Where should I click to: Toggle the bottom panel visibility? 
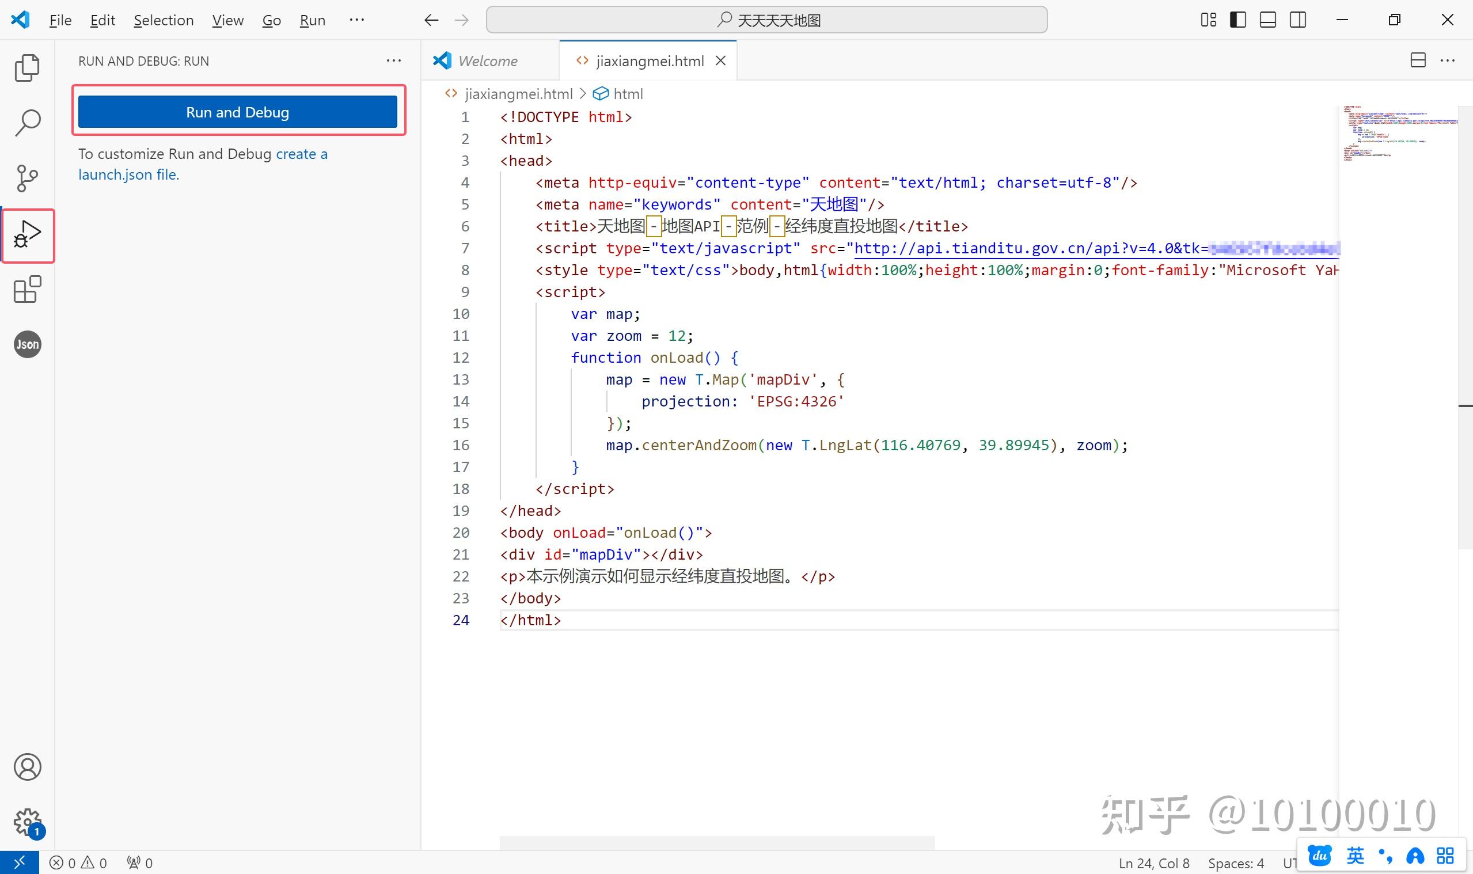click(1267, 20)
